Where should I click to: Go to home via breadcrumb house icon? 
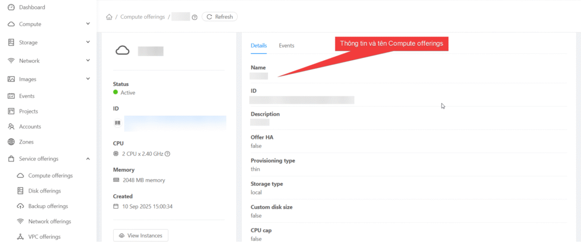[109, 17]
